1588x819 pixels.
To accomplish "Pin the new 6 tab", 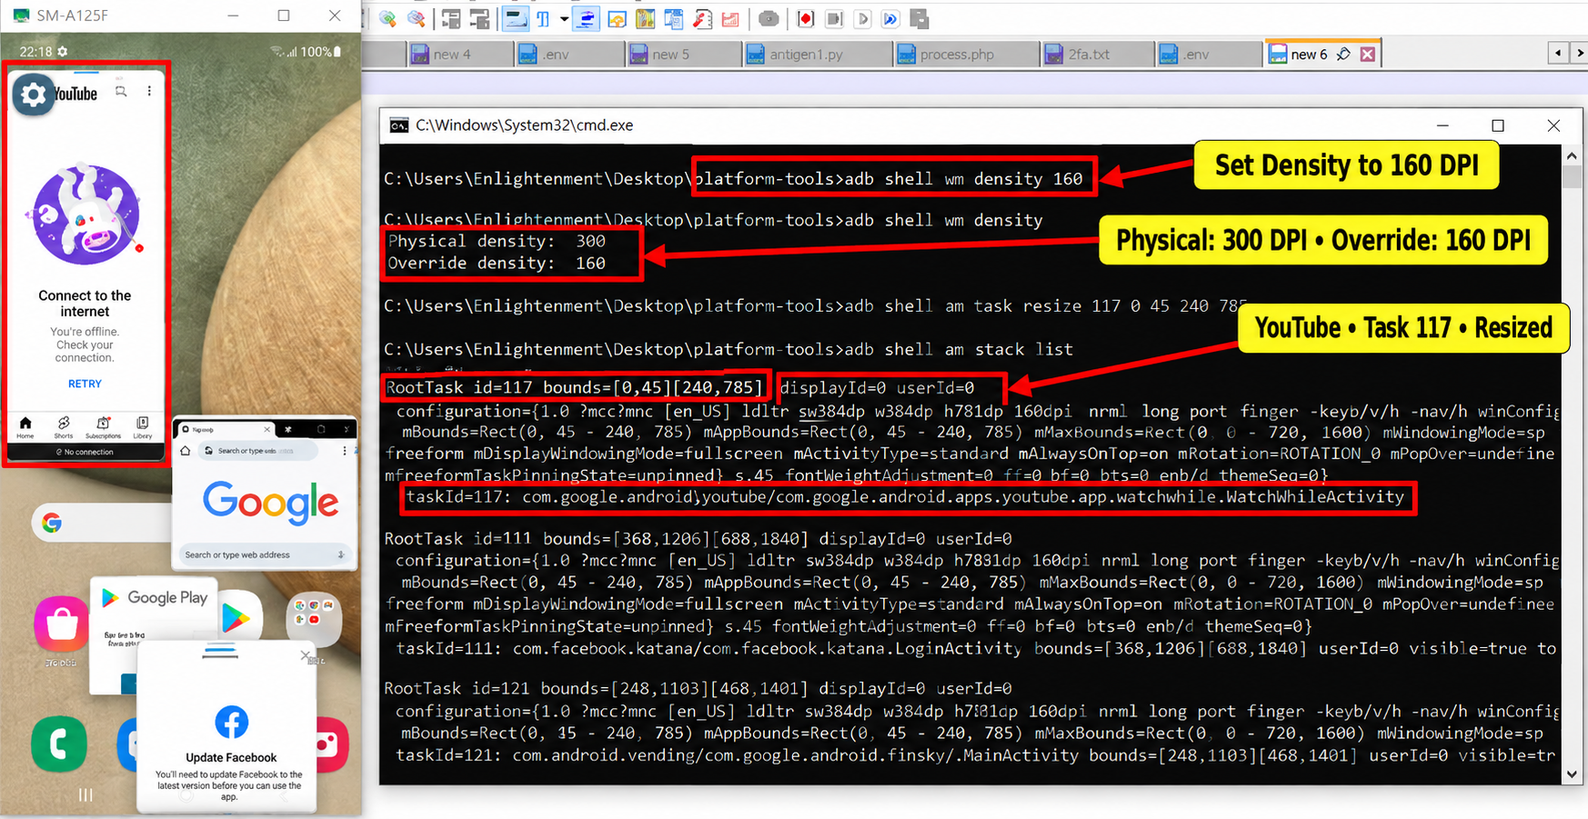I will [x=1343, y=55].
